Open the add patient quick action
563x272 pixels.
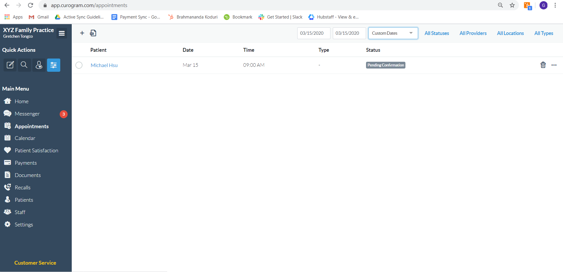(39, 65)
